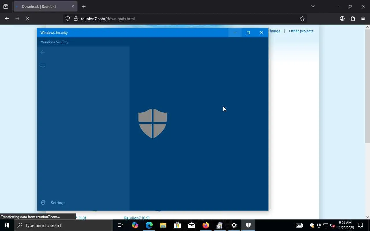Go forward to the next page in Firefox
Image resolution: width=370 pixels, height=231 pixels.
point(17,18)
